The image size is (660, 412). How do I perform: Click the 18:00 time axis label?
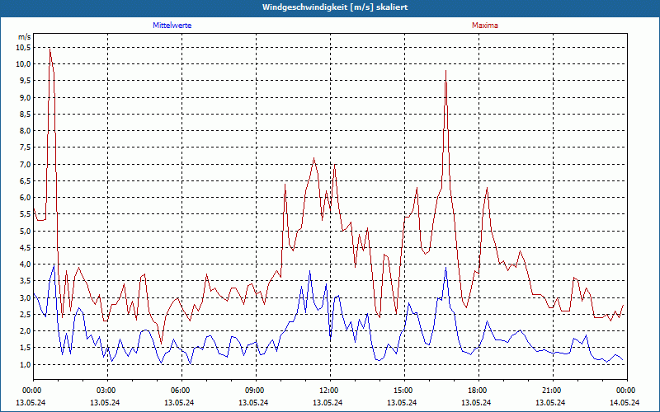(x=478, y=391)
